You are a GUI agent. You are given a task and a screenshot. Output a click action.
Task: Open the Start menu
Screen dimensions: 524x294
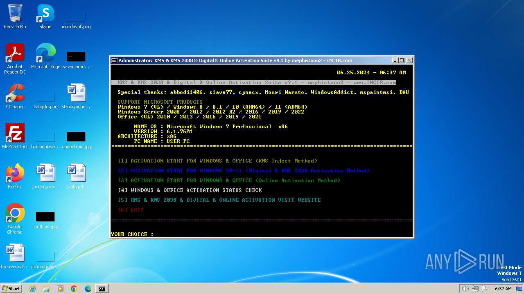pos(11,288)
